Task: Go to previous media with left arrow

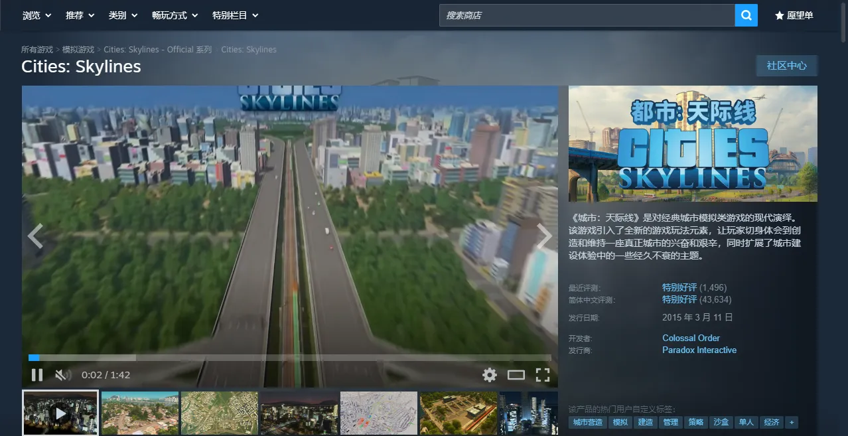Action: 35,236
